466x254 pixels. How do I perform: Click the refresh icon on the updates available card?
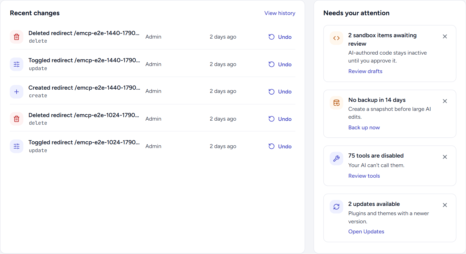pyautogui.click(x=336, y=207)
